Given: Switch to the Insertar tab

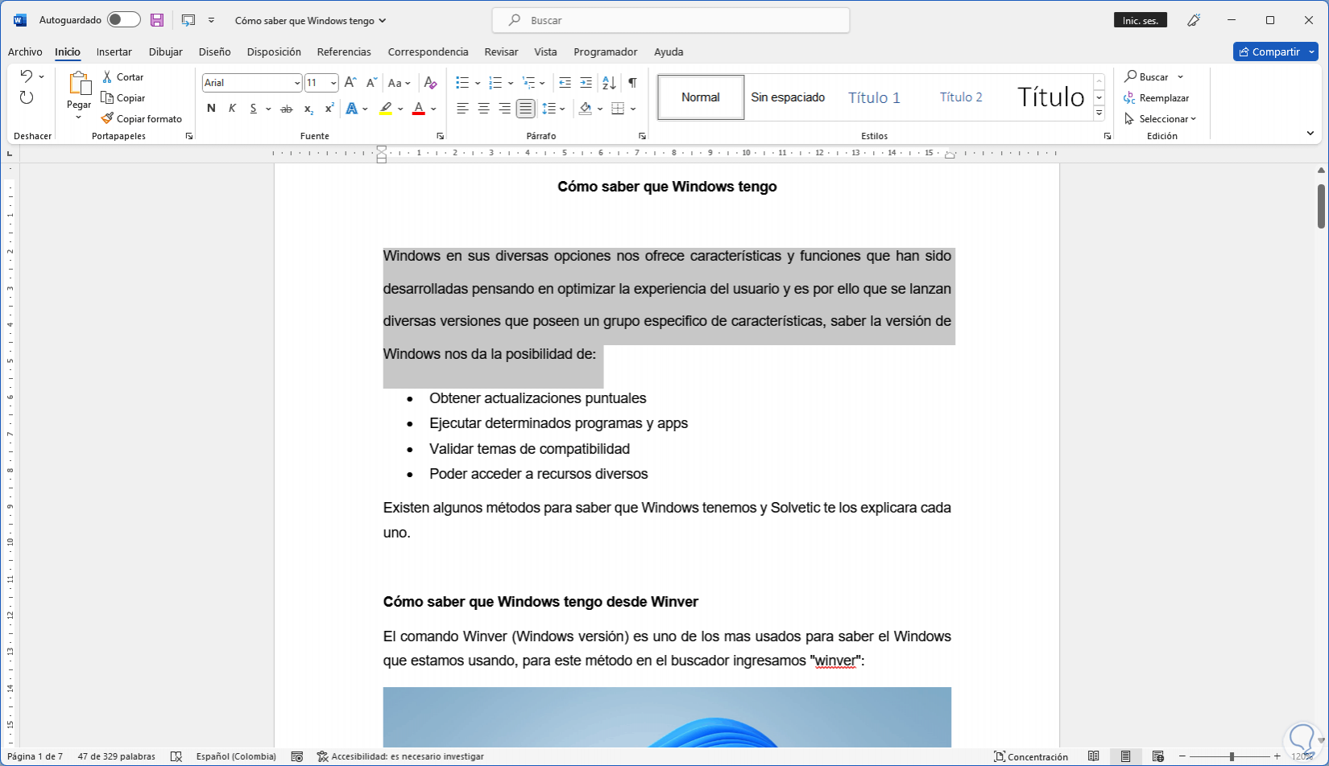Looking at the screenshot, I should coord(114,51).
